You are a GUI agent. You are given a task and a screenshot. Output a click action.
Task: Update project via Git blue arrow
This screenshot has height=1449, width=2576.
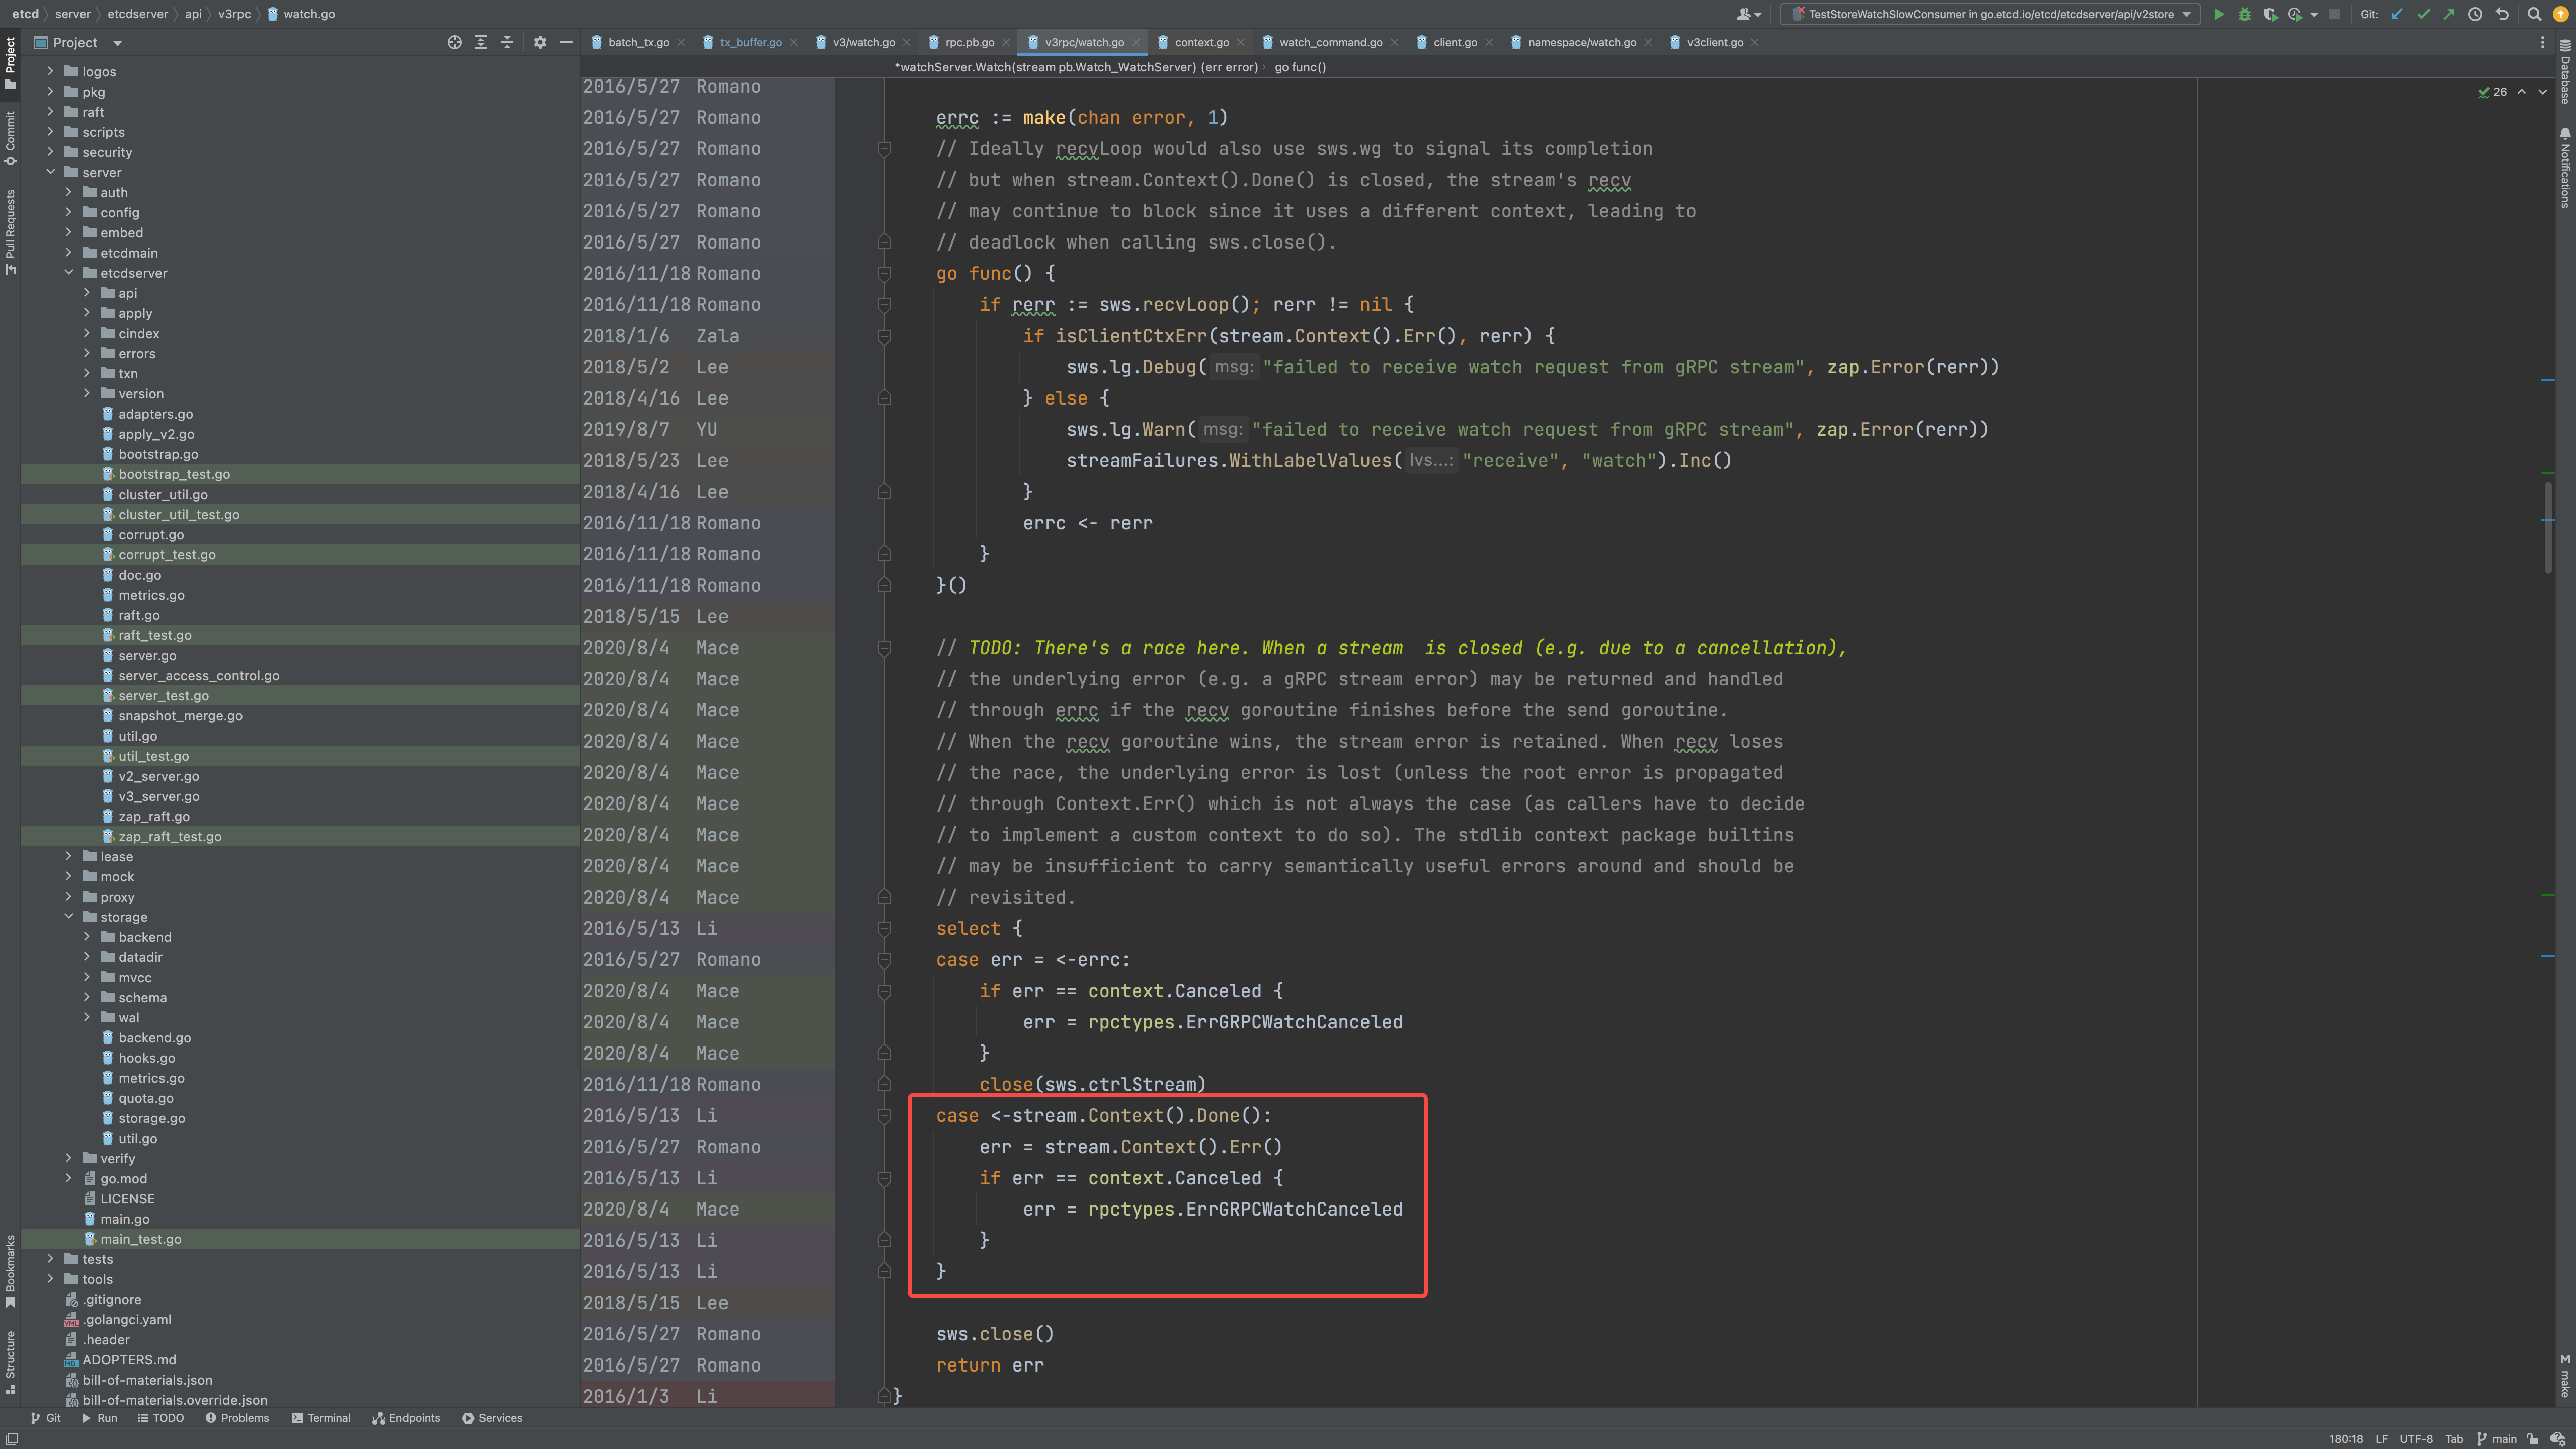coord(2397,14)
